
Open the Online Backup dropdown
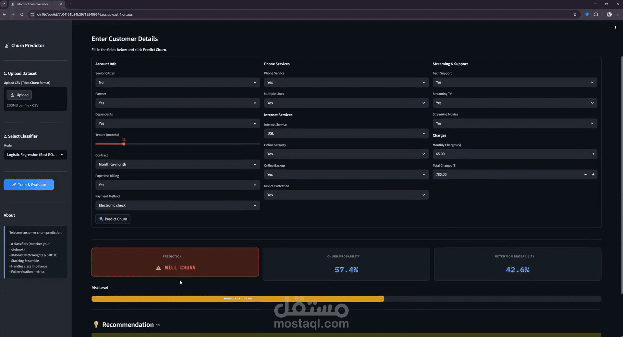(346, 174)
